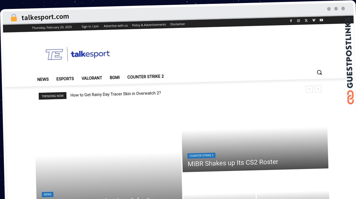
Task: Click the COUNTER STRIKE 2 category tag
Action: tap(201, 155)
